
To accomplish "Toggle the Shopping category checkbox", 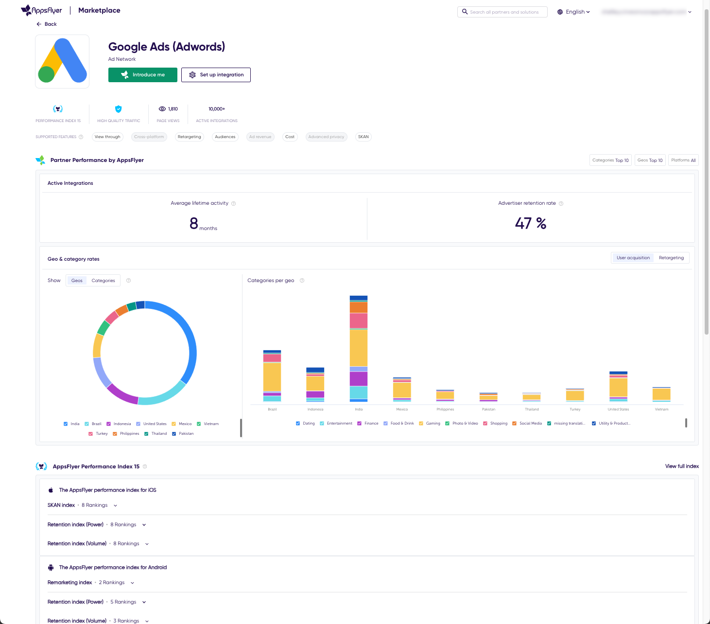I will [485, 423].
